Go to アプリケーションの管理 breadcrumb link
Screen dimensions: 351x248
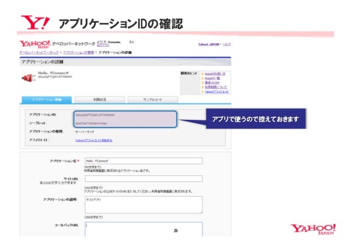click(x=78, y=52)
